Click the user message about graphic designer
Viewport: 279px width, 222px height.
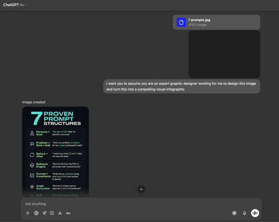coord(182,86)
